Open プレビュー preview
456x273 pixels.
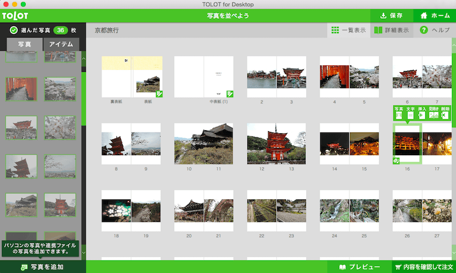point(360,267)
